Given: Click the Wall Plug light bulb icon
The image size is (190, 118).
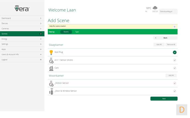Looking at the screenshot, I should tap(51, 52).
